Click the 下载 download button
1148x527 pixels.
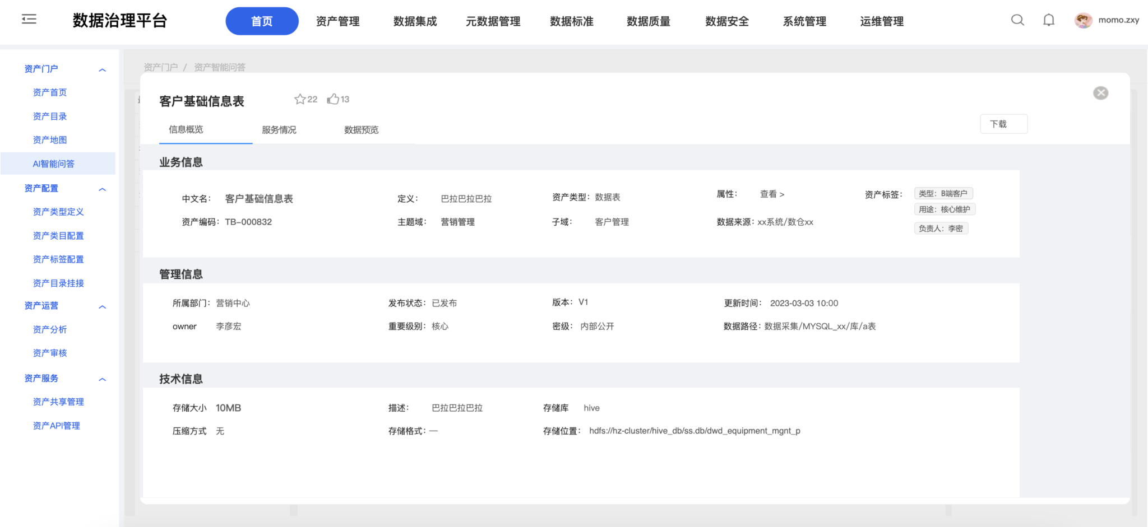1003,123
